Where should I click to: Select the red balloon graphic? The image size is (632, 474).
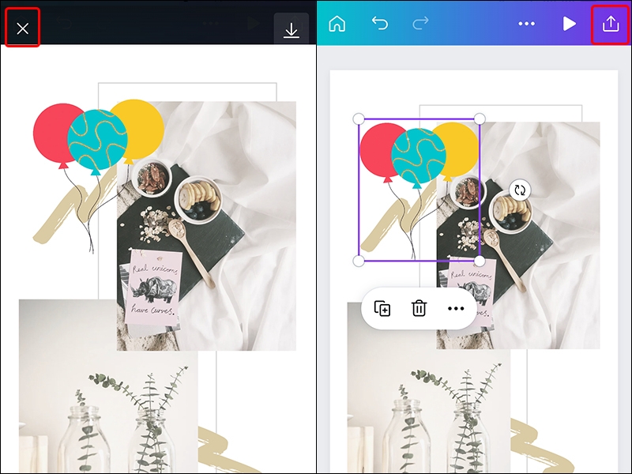[378, 150]
